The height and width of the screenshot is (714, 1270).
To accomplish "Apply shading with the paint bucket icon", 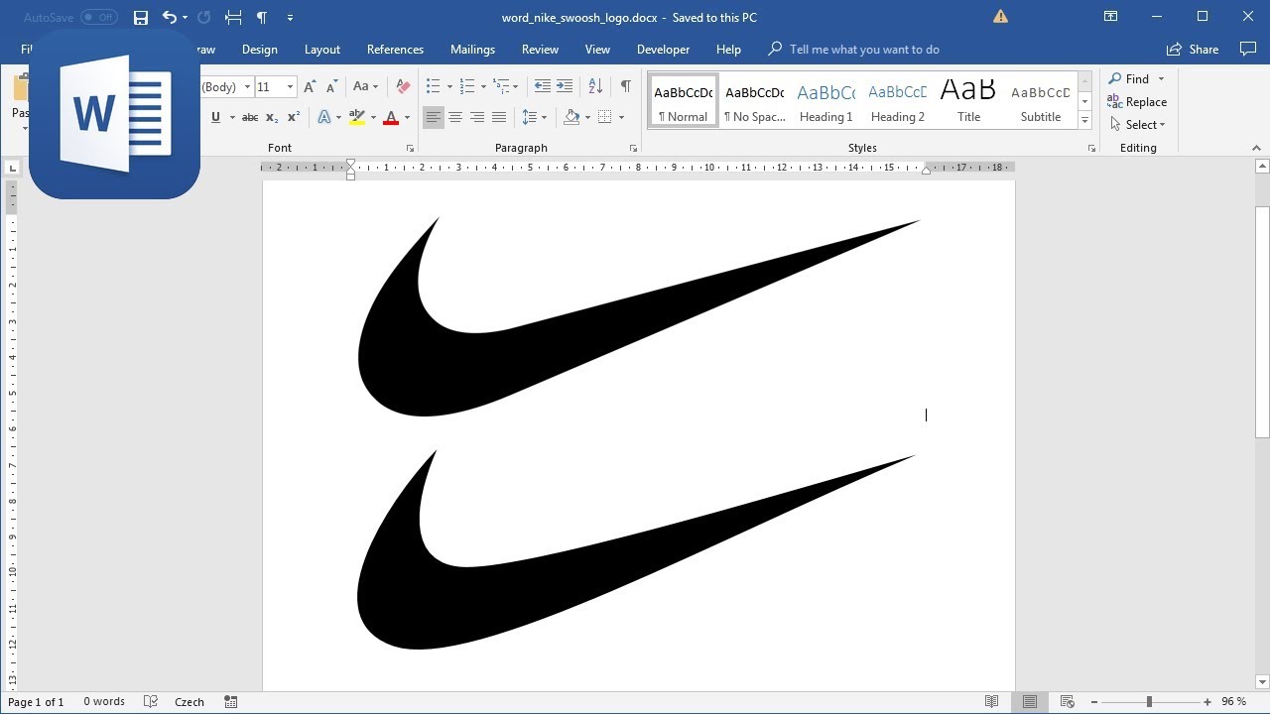I will pyautogui.click(x=571, y=117).
